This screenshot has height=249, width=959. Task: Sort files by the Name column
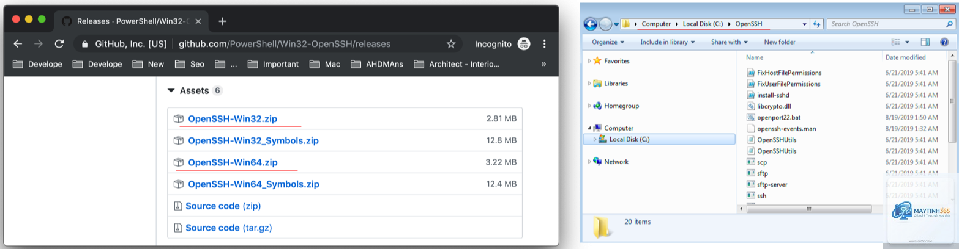pos(755,57)
